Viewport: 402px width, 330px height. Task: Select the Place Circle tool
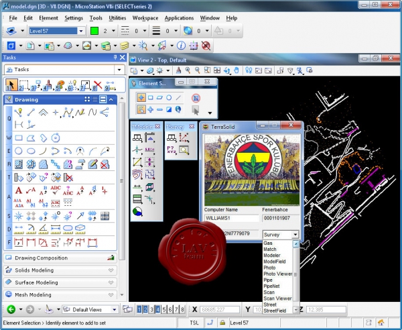(19, 151)
